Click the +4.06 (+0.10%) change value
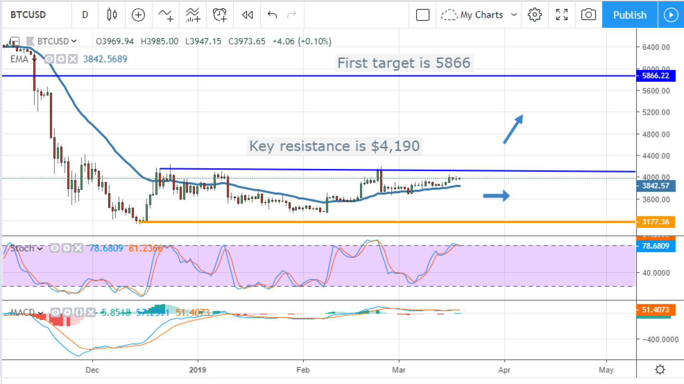684x384 pixels. 302,41
